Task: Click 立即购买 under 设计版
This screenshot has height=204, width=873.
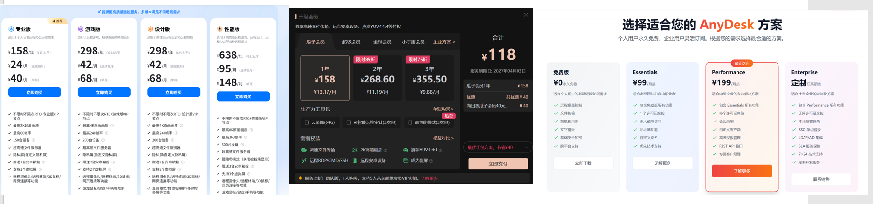Action: [174, 92]
